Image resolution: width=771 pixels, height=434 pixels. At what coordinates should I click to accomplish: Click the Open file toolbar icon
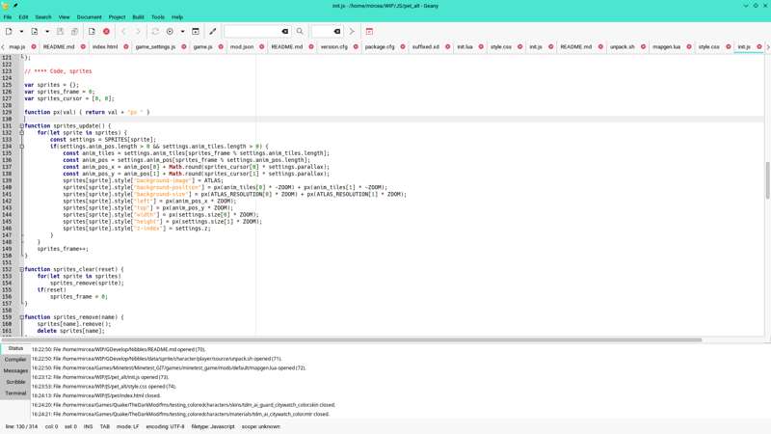pos(35,32)
